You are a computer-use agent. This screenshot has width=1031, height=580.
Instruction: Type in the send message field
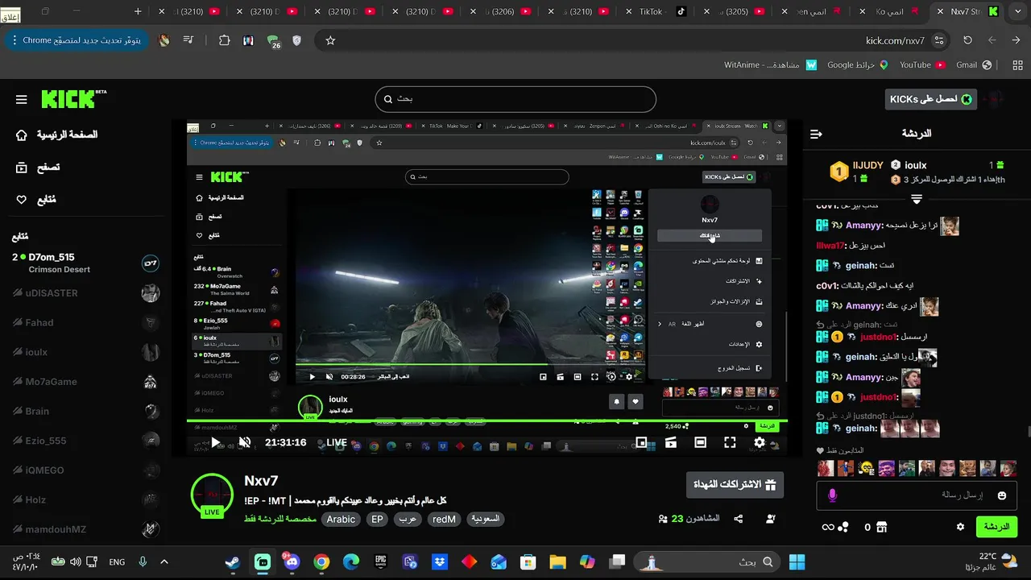918,495
